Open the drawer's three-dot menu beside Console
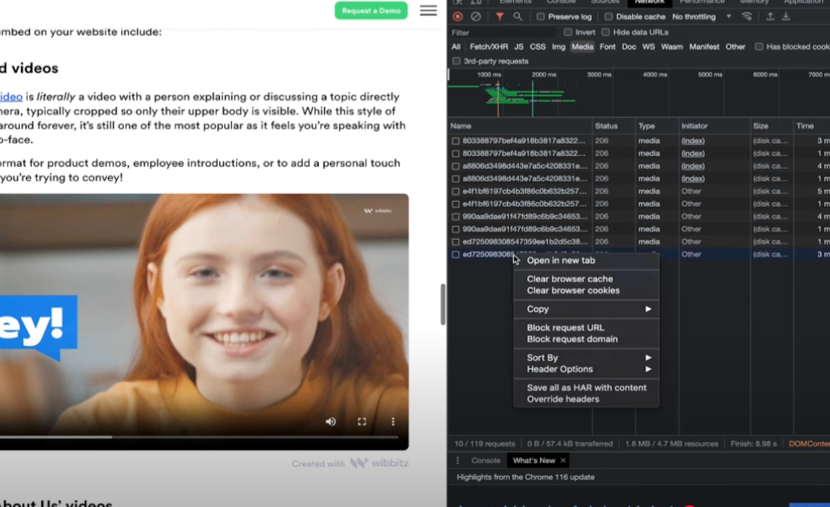 [458, 460]
